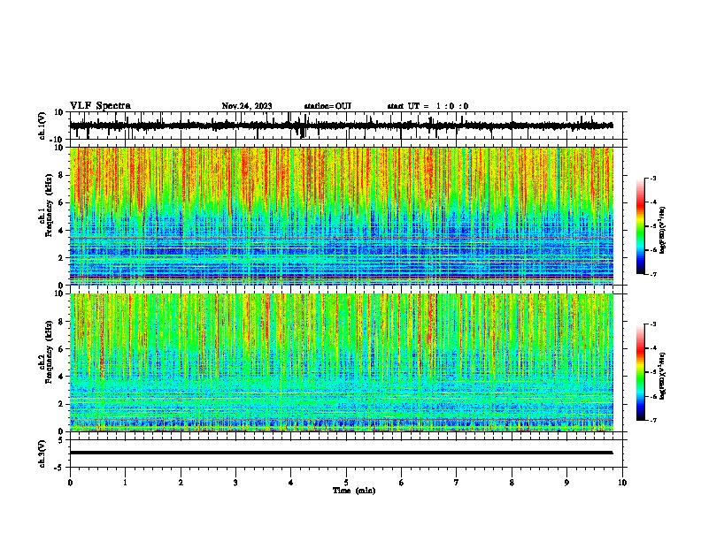Click time-axis tick label "3"
This screenshot has height=541, width=701.
[235, 482]
